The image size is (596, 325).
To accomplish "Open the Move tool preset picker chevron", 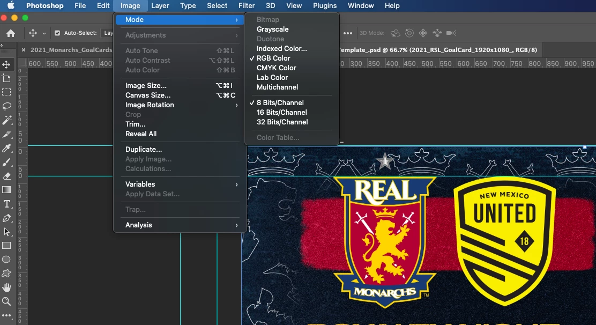I will [x=44, y=33].
